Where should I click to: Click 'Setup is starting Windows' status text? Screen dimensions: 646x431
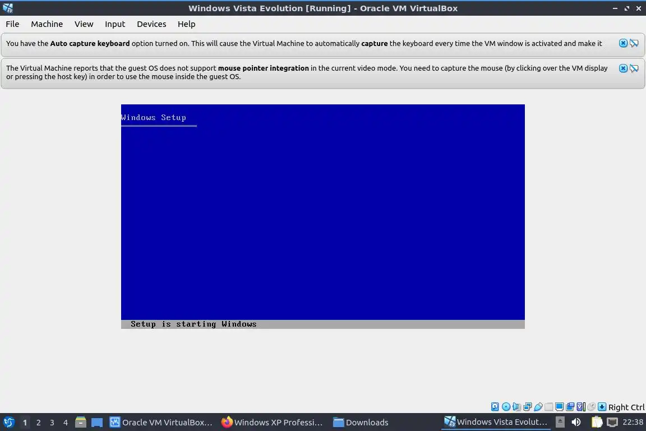pos(193,324)
